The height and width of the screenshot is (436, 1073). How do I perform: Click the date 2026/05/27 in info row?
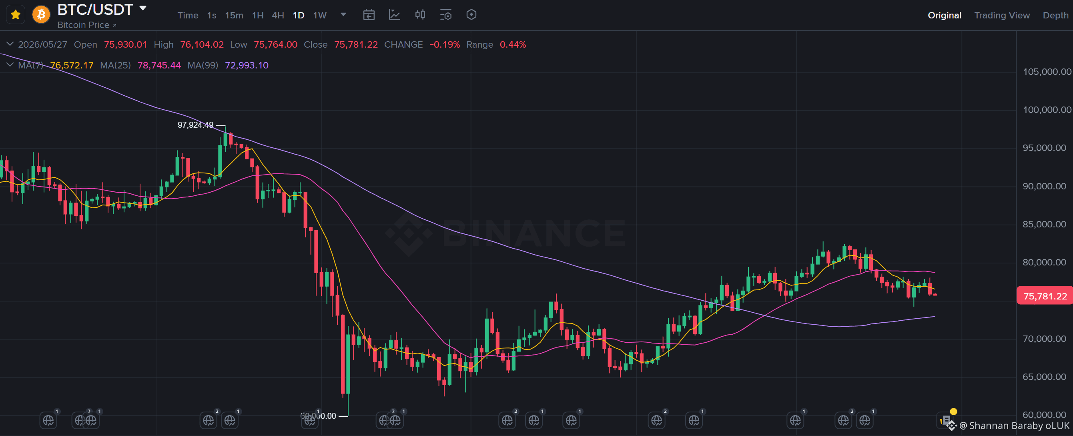pyautogui.click(x=42, y=44)
